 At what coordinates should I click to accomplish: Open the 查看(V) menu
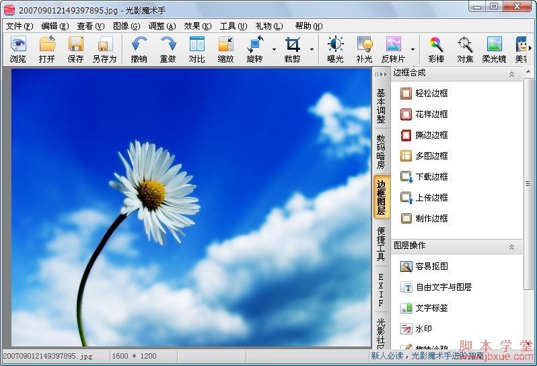click(91, 26)
